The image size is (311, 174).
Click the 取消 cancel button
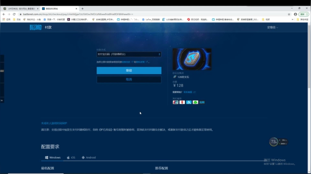[129, 79]
